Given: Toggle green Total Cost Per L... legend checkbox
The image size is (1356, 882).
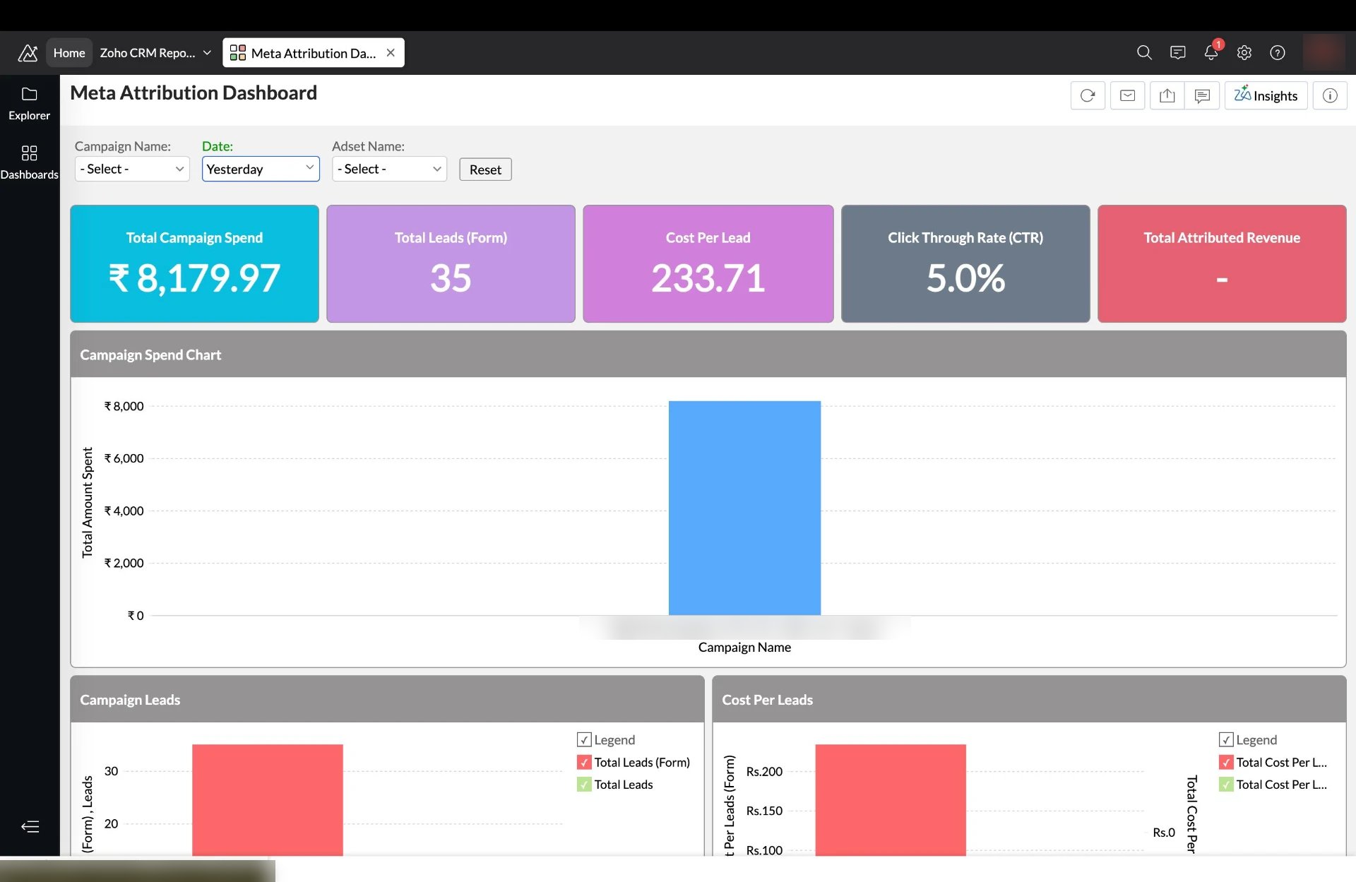Looking at the screenshot, I should click(x=1226, y=785).
